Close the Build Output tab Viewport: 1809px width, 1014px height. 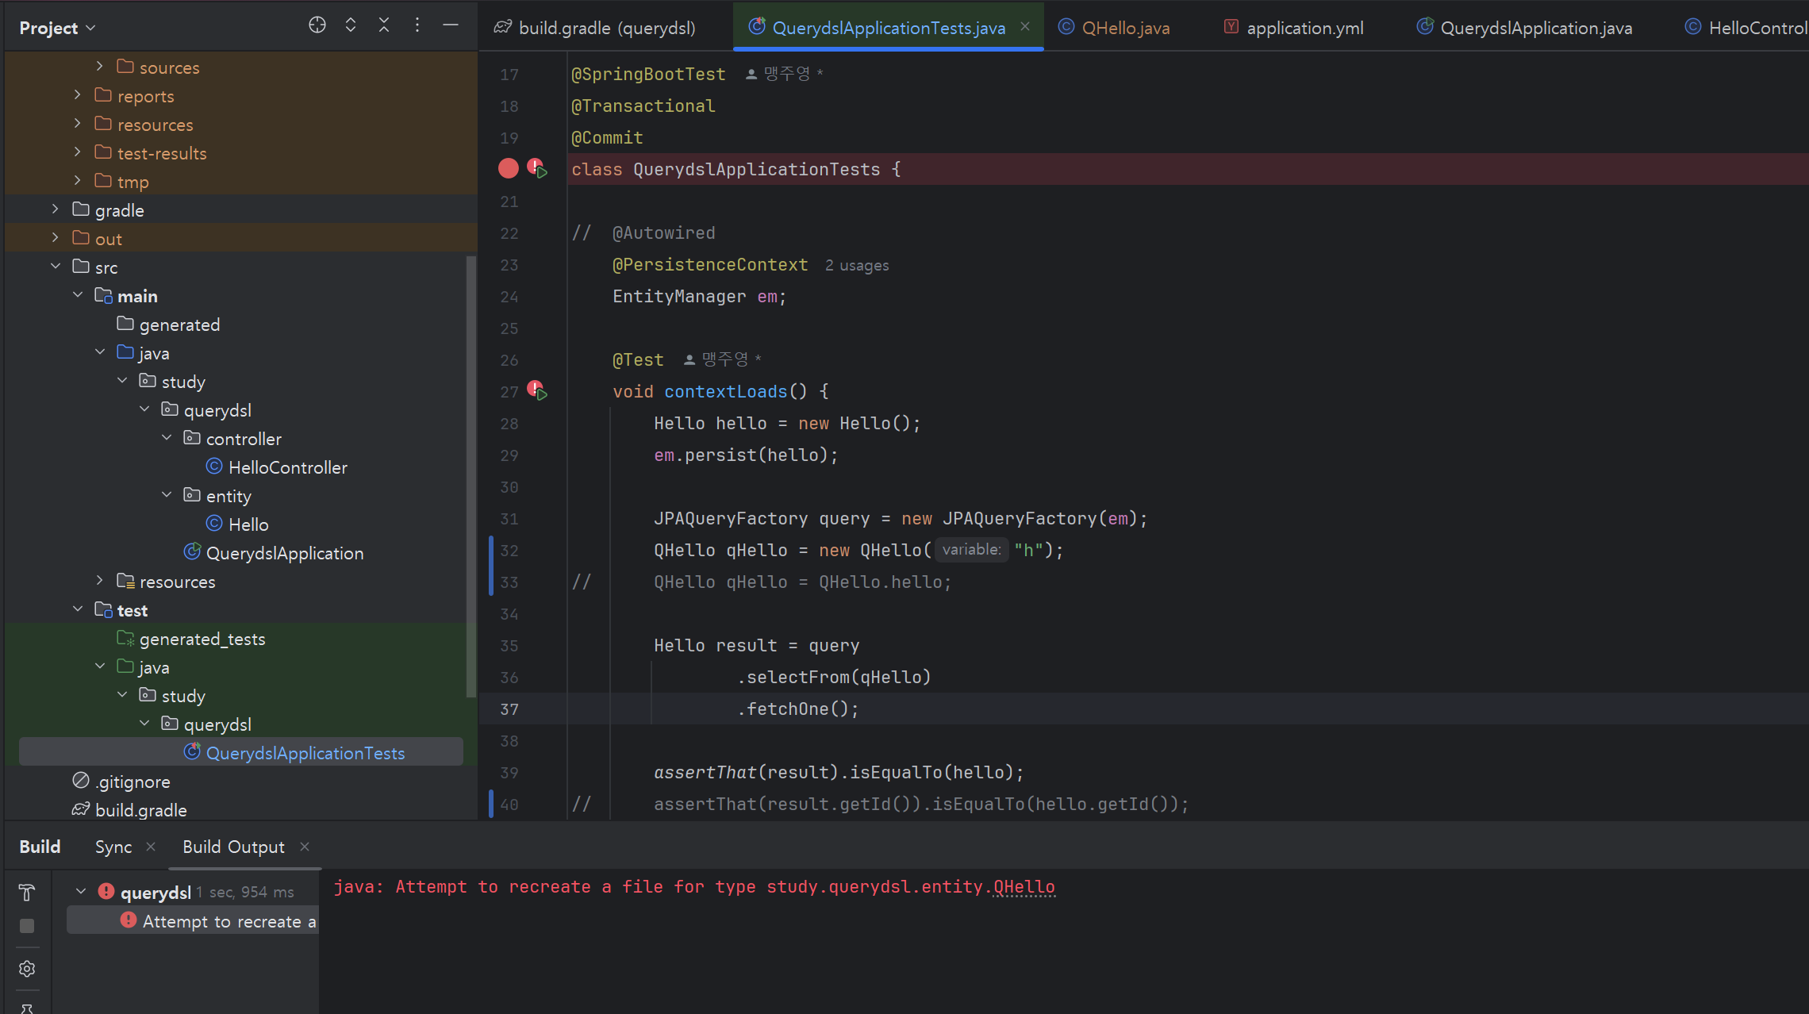[305, 847]
